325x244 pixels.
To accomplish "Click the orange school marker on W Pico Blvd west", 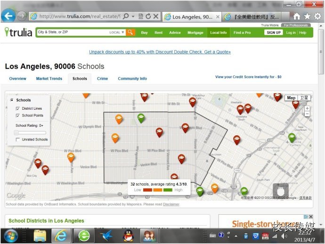I will pyautogui.click(x=71, y=157).
